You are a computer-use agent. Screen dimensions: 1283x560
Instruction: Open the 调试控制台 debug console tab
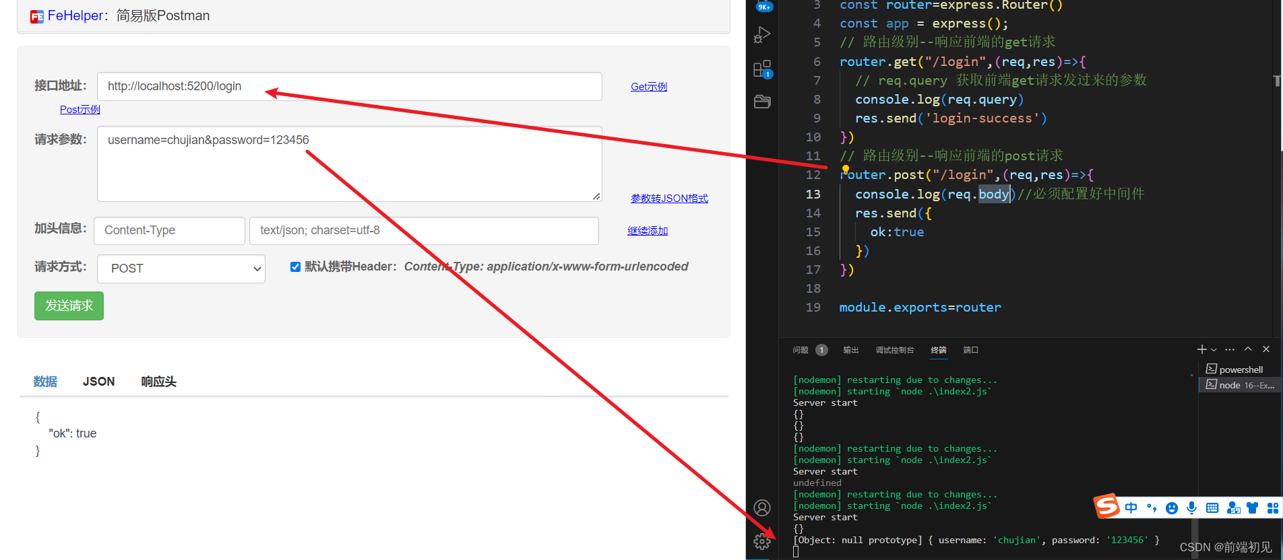pyautogui.click(x=895, y=350)
